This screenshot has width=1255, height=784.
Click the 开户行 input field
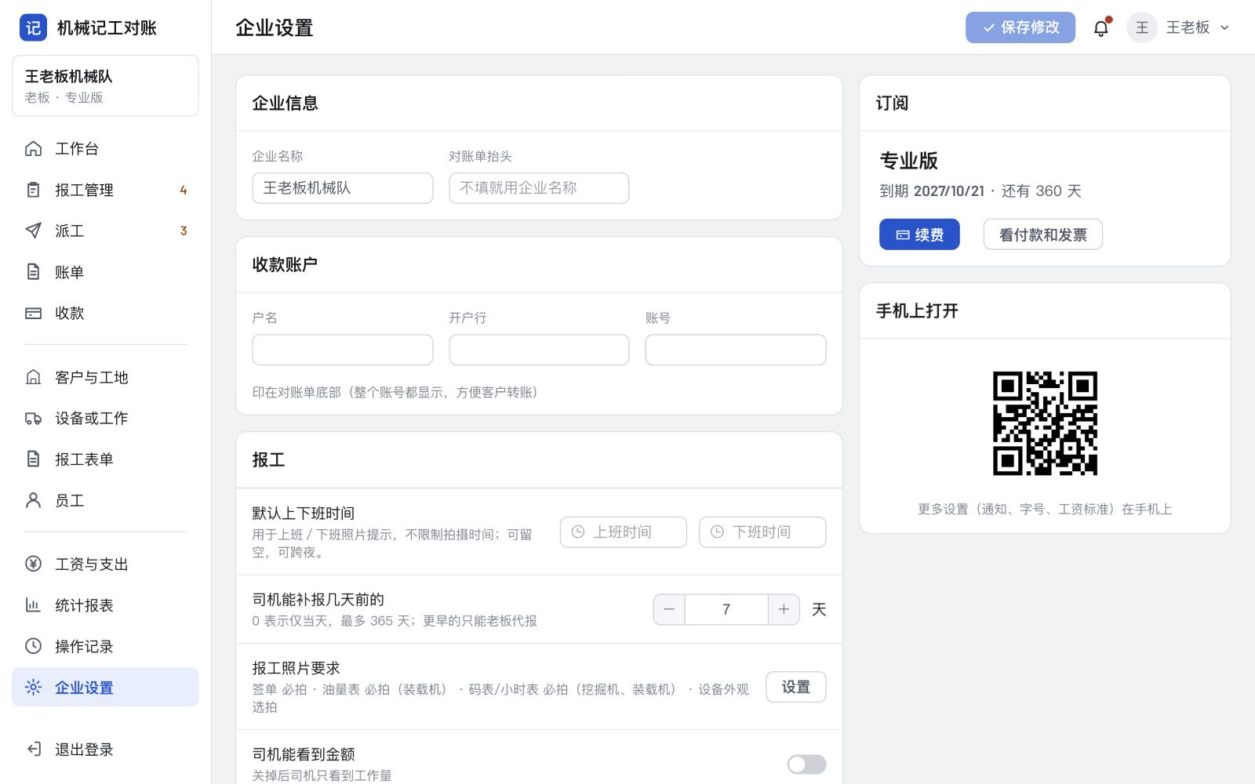point(539,350)
